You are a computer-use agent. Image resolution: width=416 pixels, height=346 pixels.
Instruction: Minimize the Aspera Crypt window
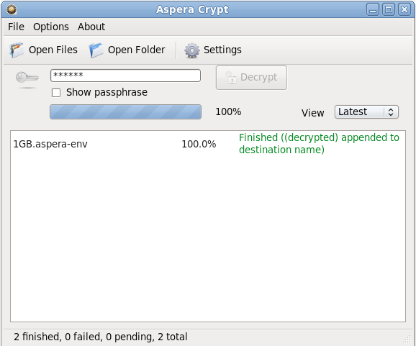point(373,10)
